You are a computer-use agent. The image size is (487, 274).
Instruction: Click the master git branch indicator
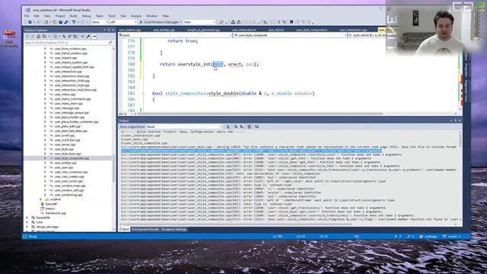point(452,237)
